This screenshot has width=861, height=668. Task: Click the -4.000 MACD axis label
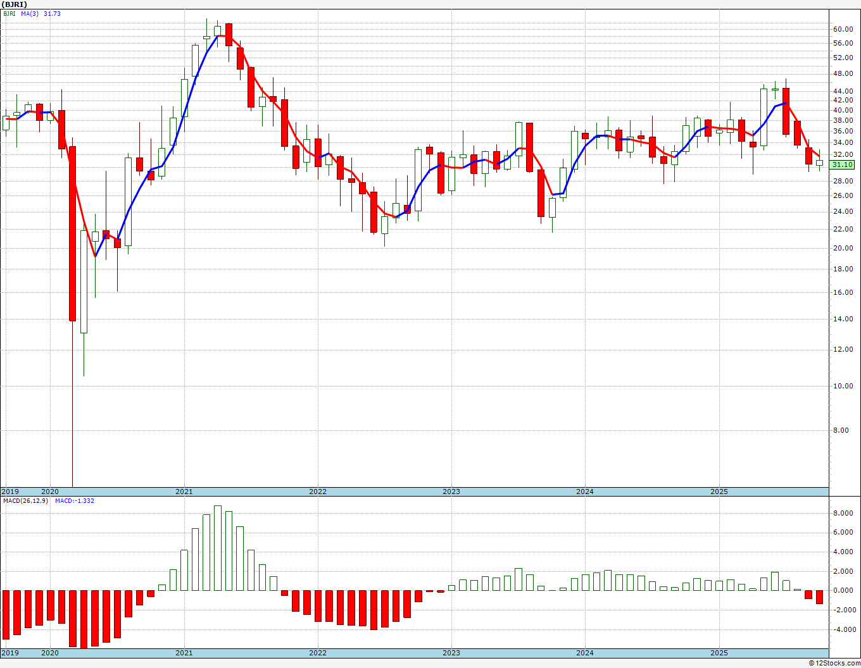click(841, 629)
